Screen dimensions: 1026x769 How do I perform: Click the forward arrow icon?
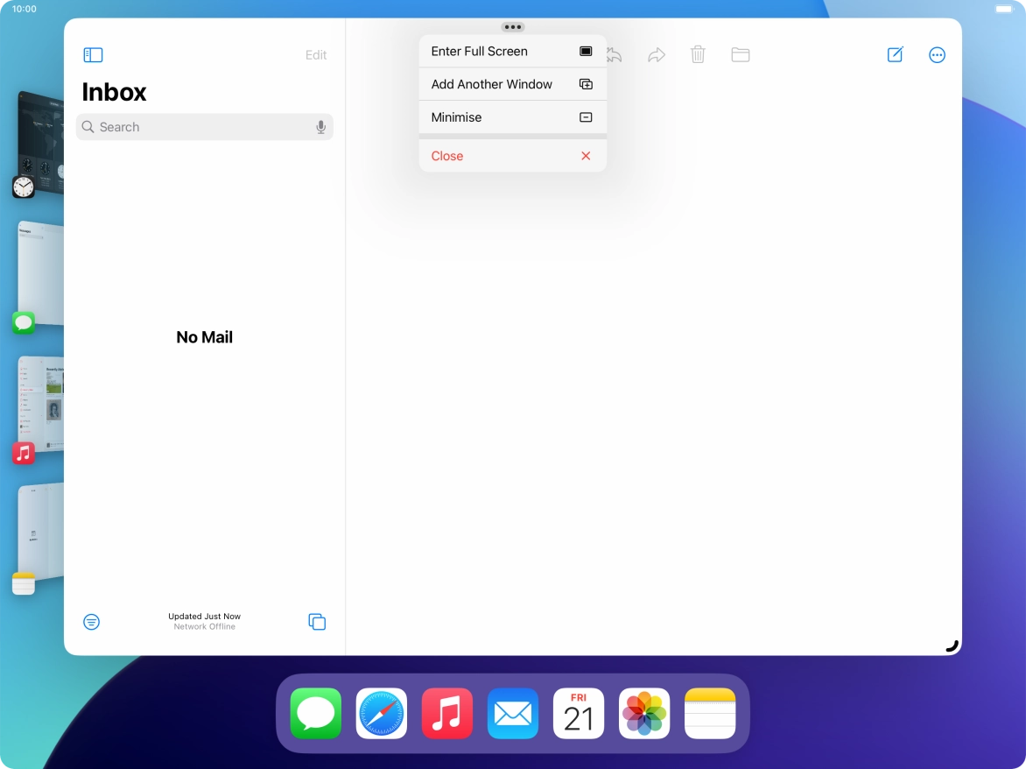pos(656,54)
